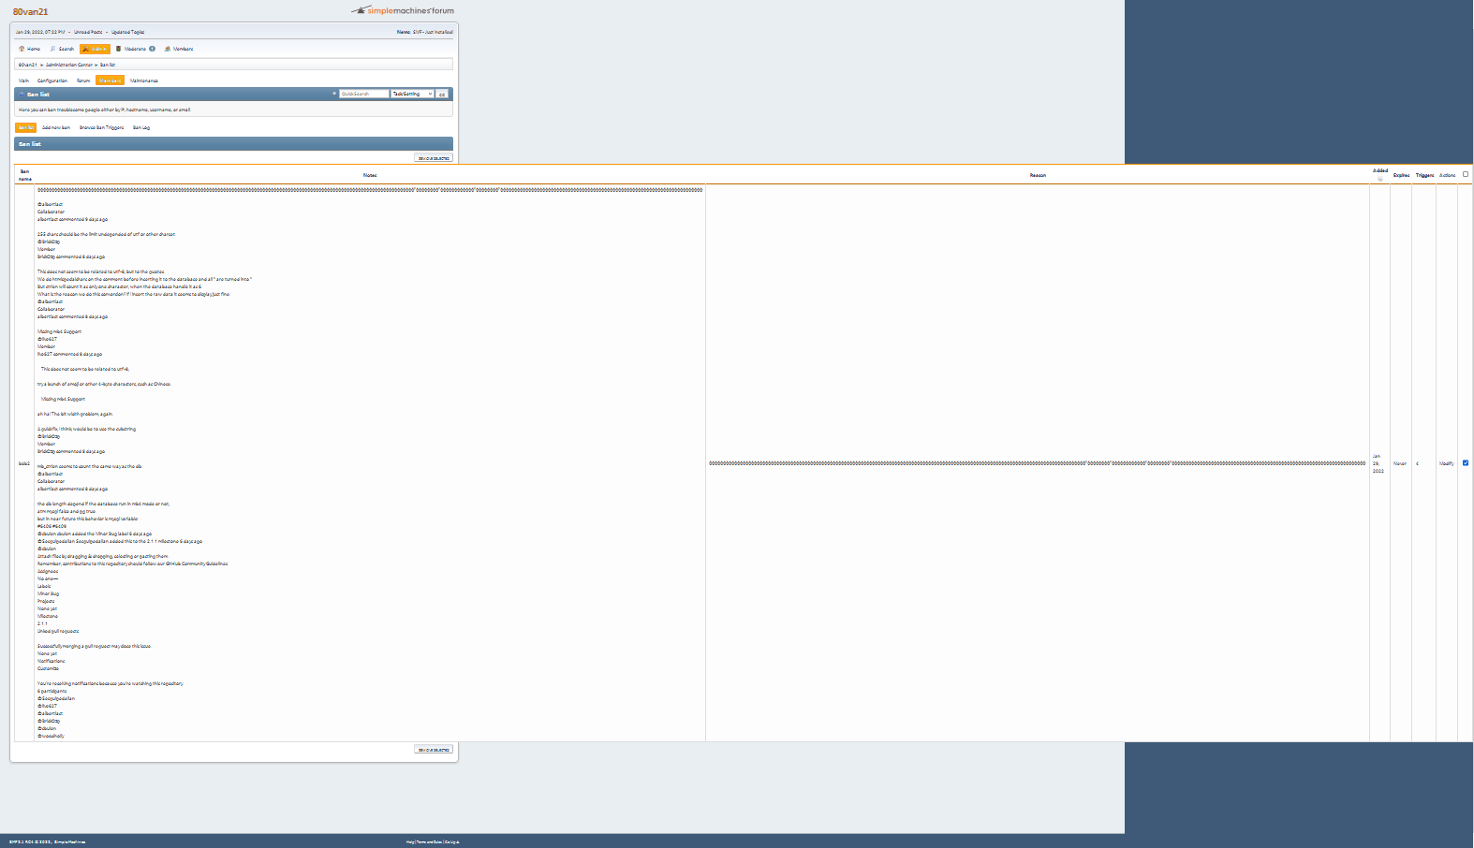
Task: Click the Search magnifier icon in main menu
Action: point(52,49)
